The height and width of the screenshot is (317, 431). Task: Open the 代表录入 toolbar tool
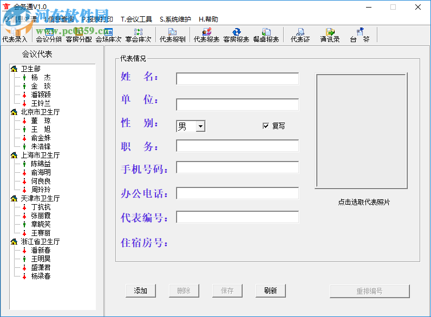(x=15, y=35)
